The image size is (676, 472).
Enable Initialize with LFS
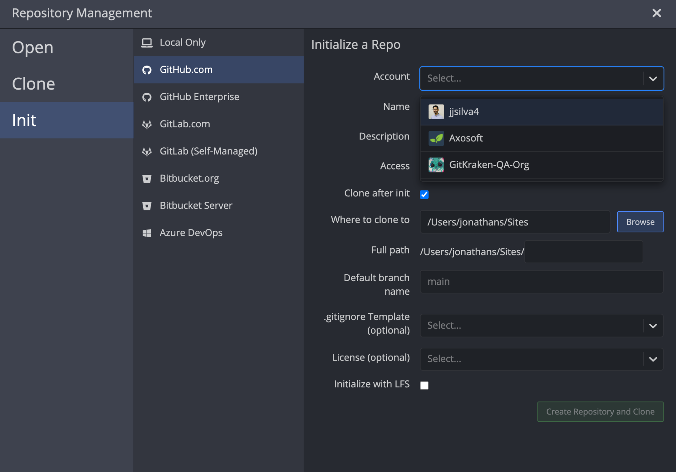coord(424,385)
